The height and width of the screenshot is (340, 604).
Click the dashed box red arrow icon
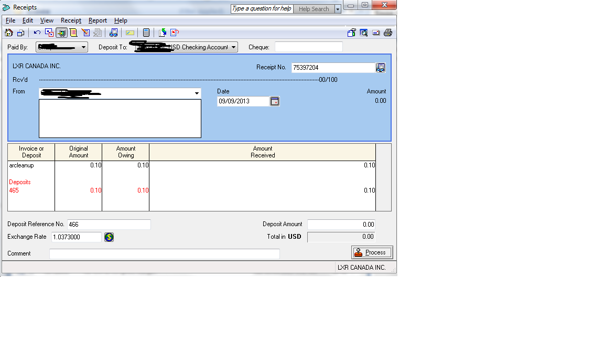(x=175, y=33)
